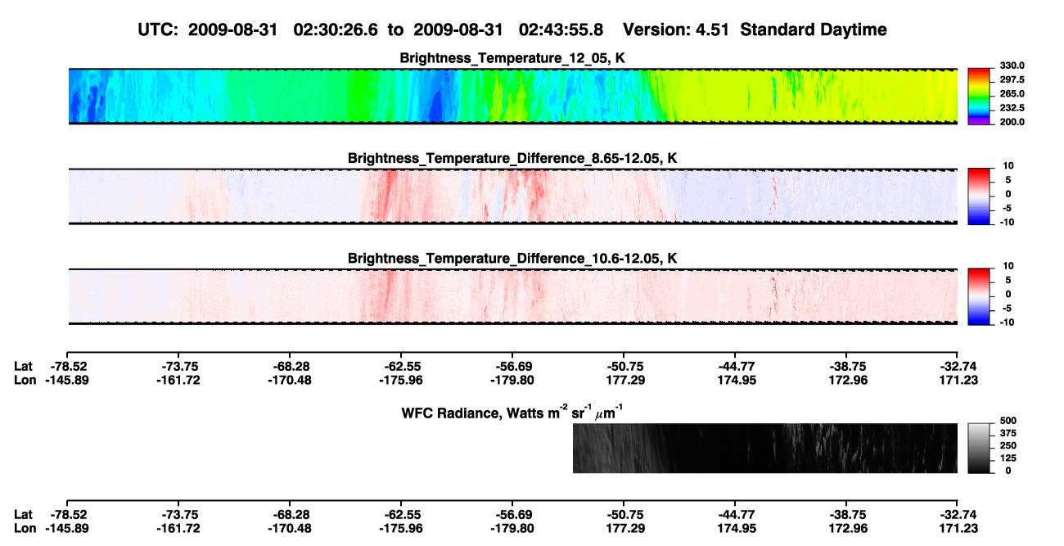Click the '330.0' colorbar tick label
Image resolution: width=1064 pixels, height=546 pixels.
click(x=1013, y=65)
